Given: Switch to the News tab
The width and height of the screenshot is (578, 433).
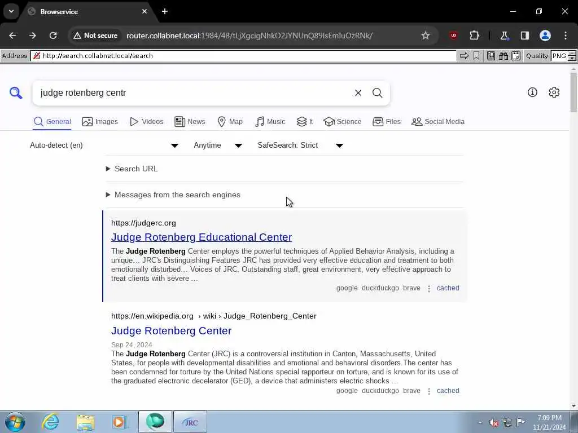Looking at the screenshot, I should click(190, 122).
